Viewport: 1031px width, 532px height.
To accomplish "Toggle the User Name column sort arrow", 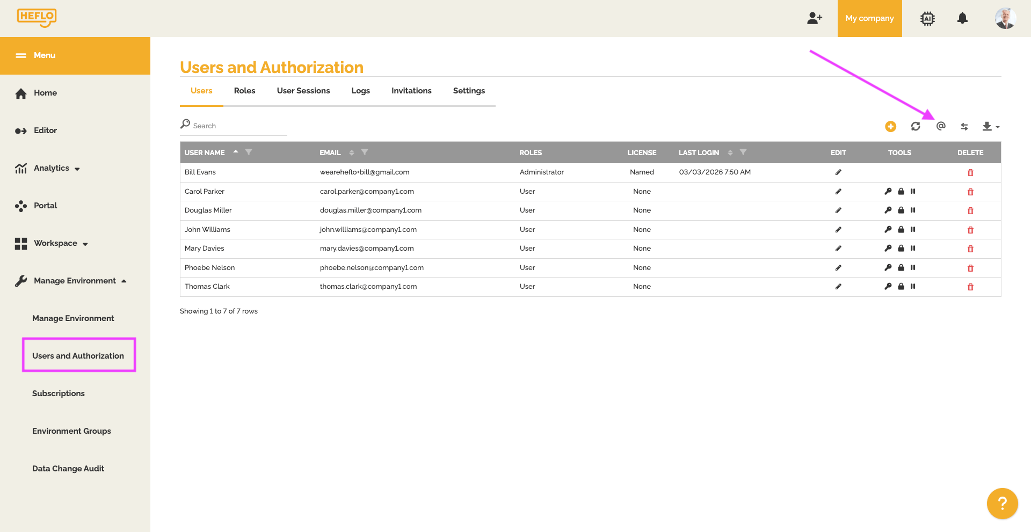I will pos(236,152).
